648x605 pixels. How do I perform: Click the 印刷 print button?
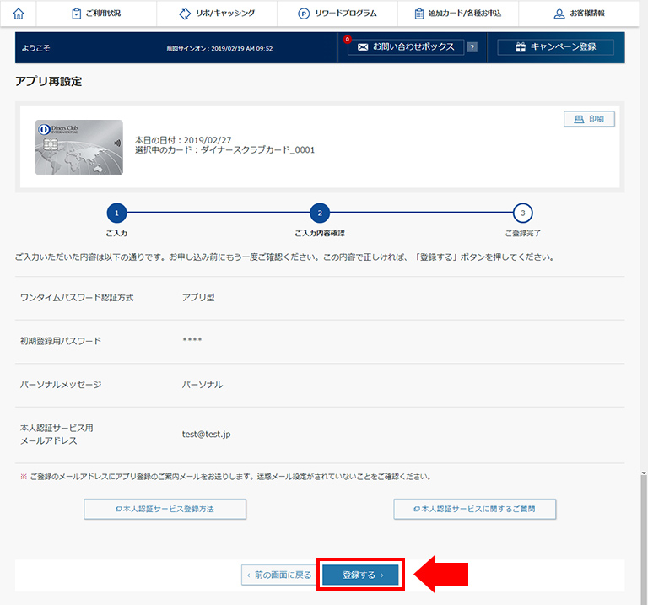point(589,120)
